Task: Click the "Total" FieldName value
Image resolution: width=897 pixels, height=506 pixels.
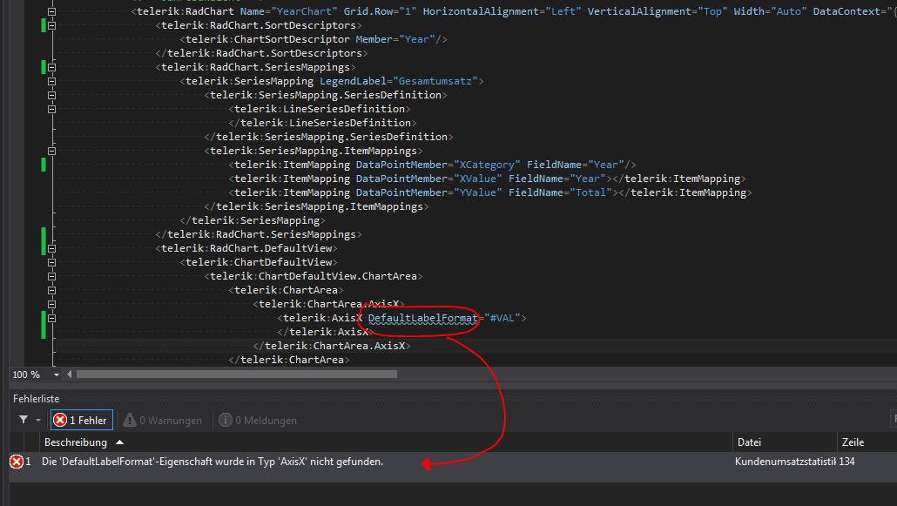Action: pos(590,192)
